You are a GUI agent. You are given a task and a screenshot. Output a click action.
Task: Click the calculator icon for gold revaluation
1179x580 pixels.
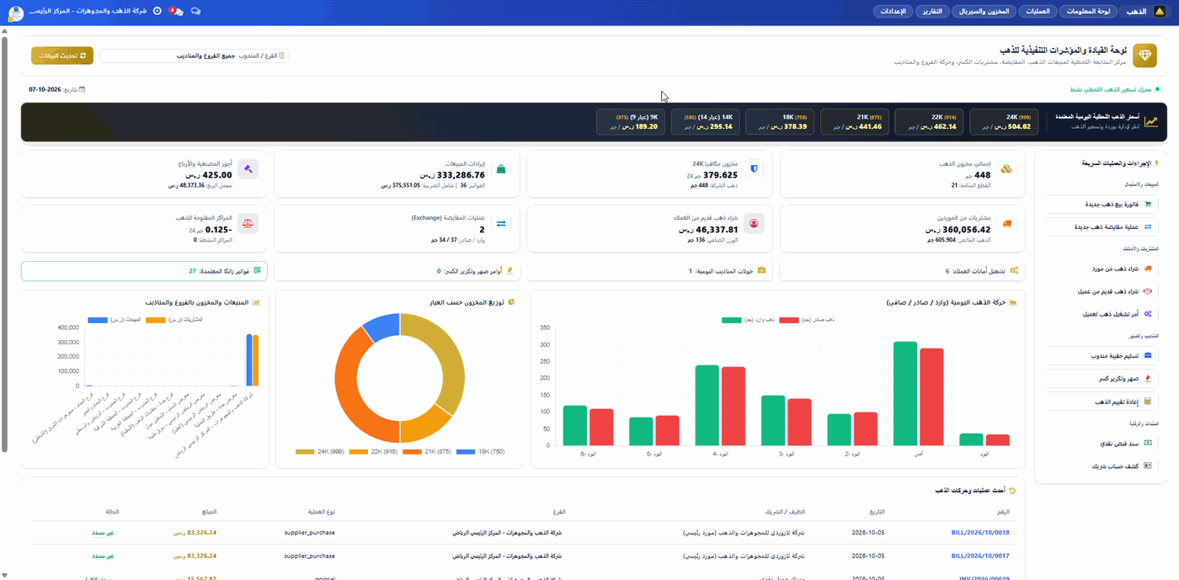[1147, 402]
